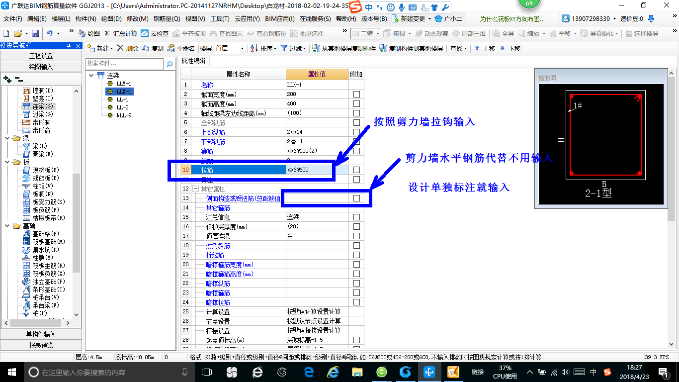Click the expand-all plus icon in navigator
The width and height of the screenshot is (679, 382).
pos(7,79)
